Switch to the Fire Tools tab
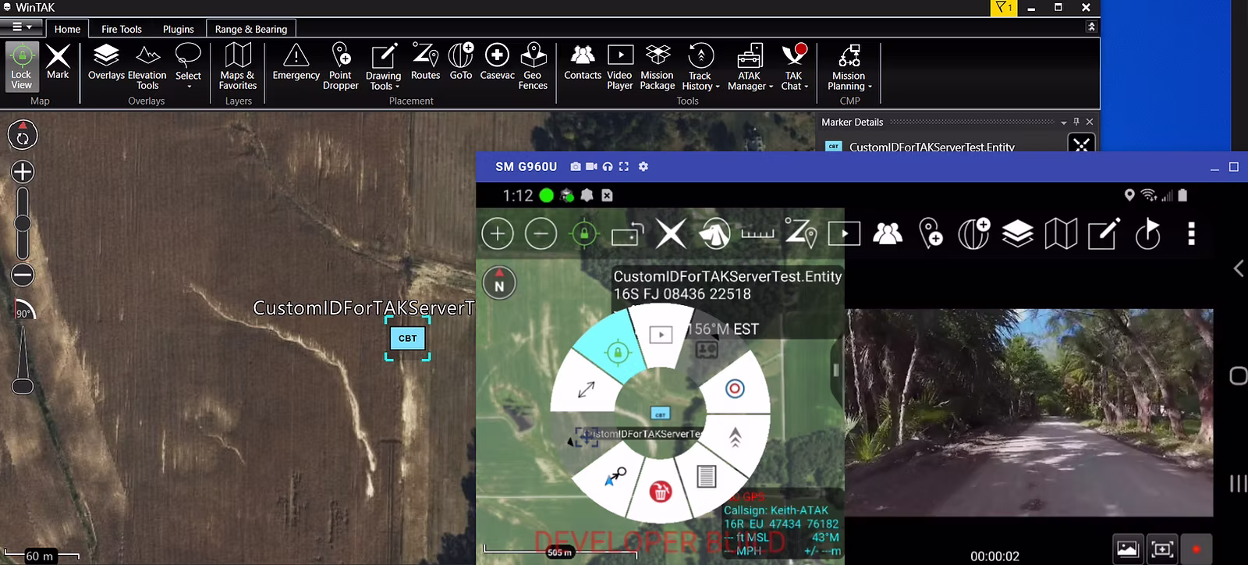This screenshot has height=565, width=1248. [122, 29]
